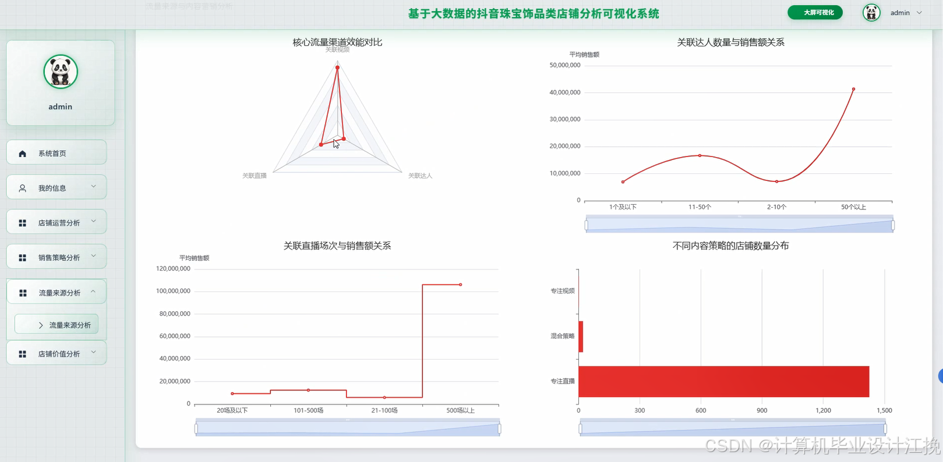Screen dimensions: 943x462
Task: Click the 11-50个 data point on the line chart
Action: coord(700,155)
